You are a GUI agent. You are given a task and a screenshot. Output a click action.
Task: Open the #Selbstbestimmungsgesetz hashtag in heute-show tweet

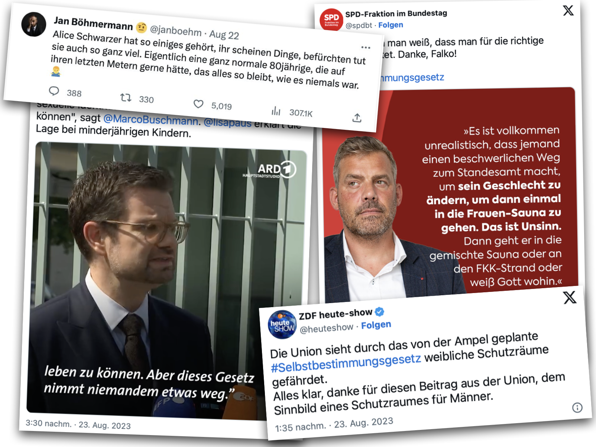(346, 363)
